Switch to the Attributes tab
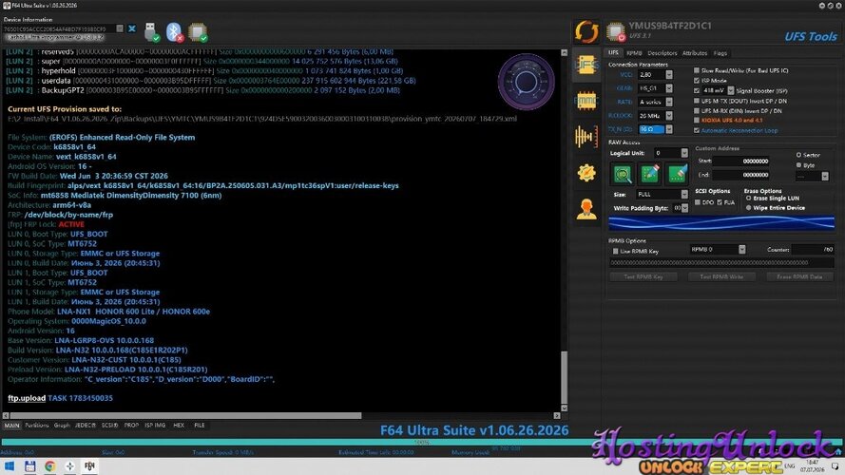This screenshot has height=475, width=845. (x=695, y=53)
